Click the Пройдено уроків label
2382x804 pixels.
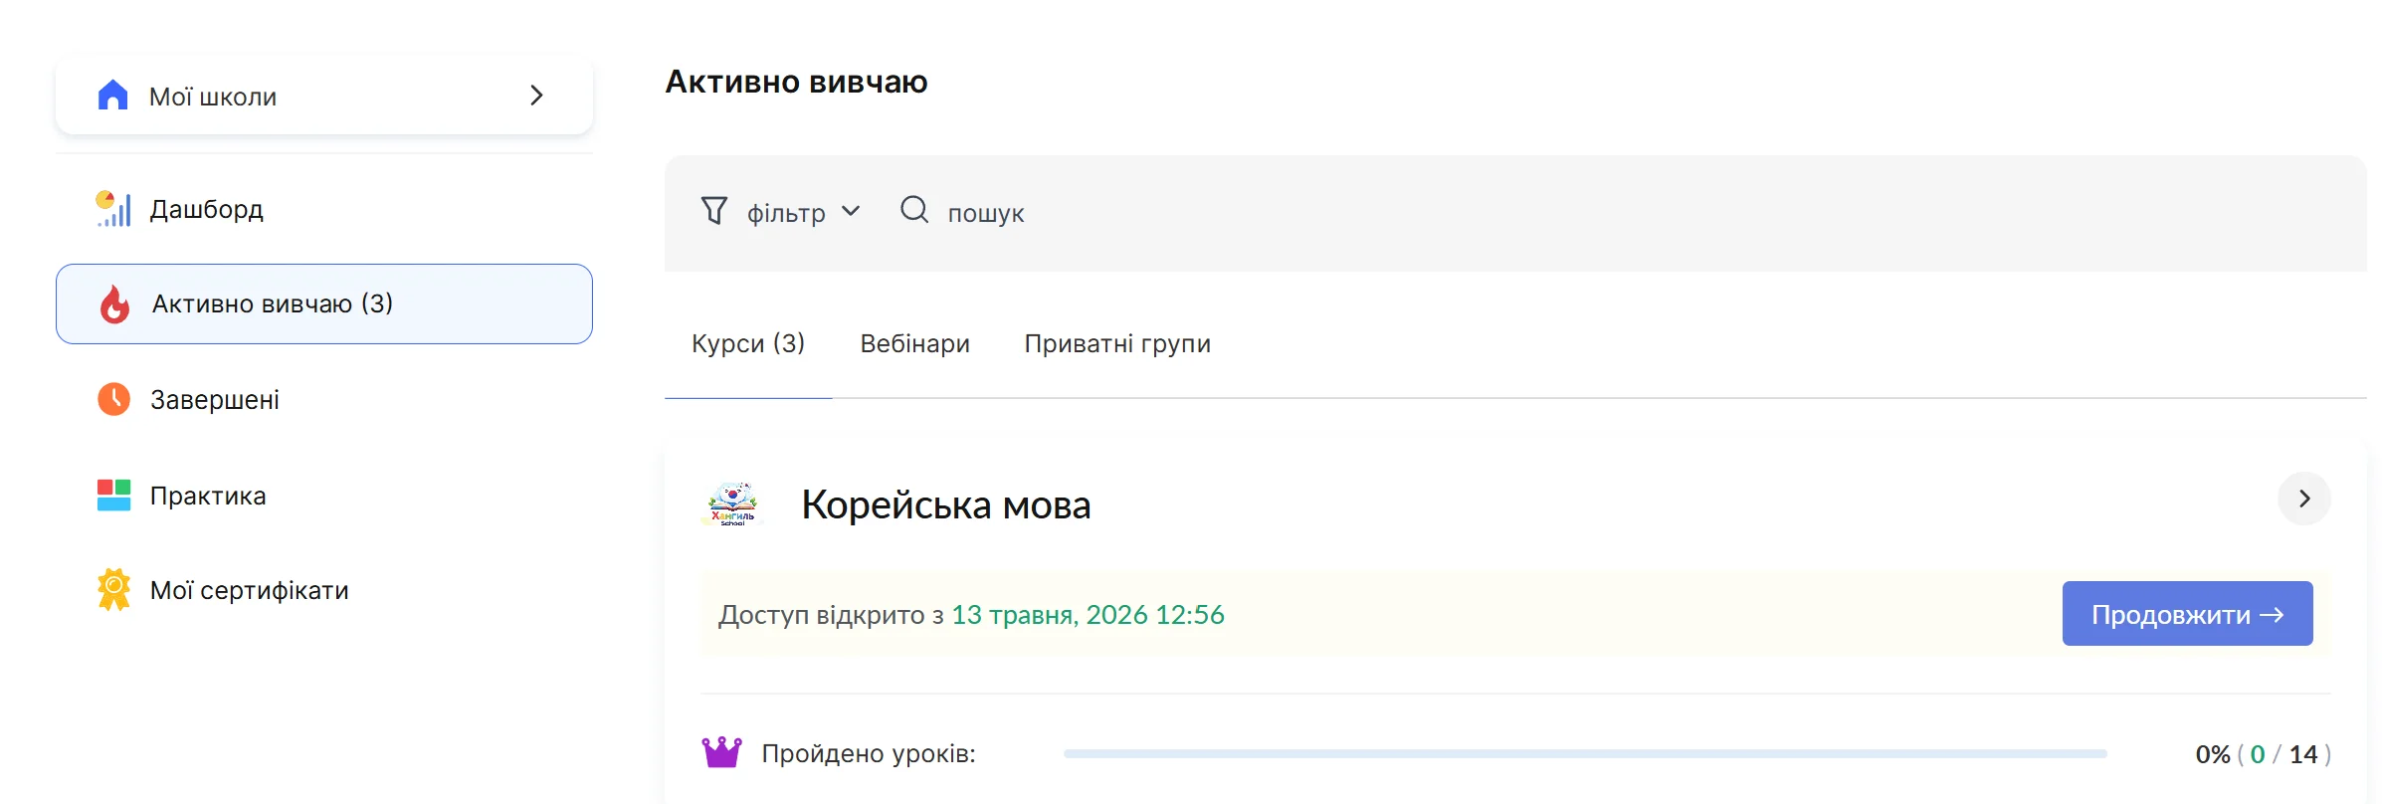pyautogui.click(x=869, y=754)
